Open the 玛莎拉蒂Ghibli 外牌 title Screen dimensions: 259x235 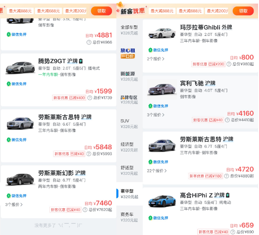pyautogui.click(x=206, y=27)
